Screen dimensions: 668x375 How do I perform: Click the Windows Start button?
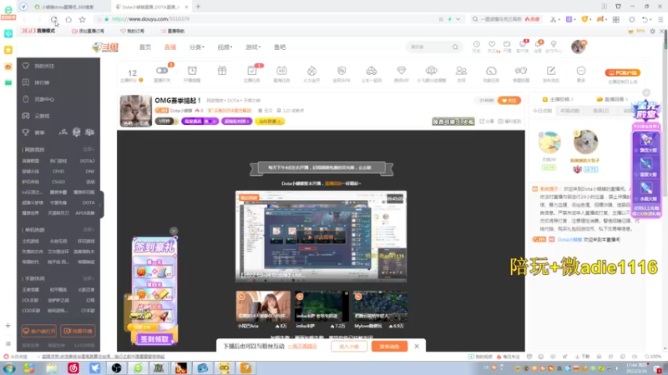click(9, 367)
